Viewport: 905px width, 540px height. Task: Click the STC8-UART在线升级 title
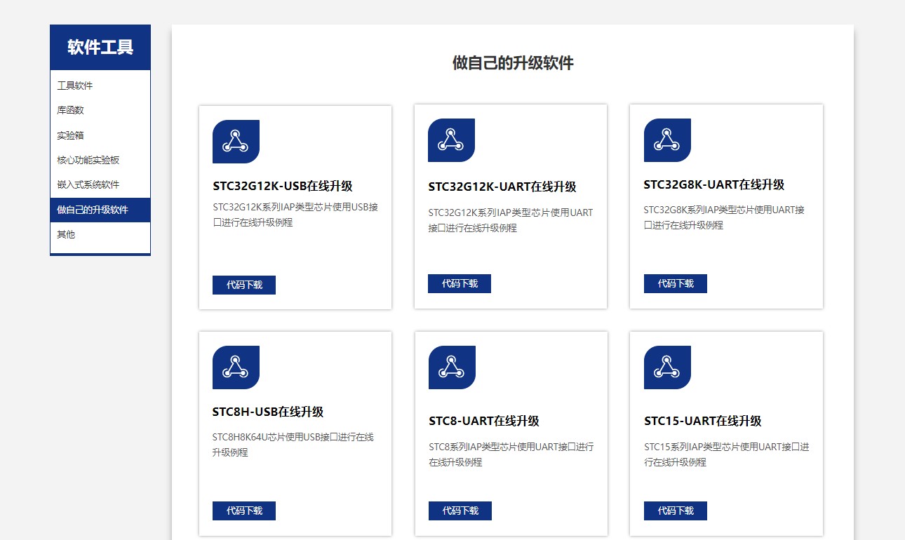point(484,421)
